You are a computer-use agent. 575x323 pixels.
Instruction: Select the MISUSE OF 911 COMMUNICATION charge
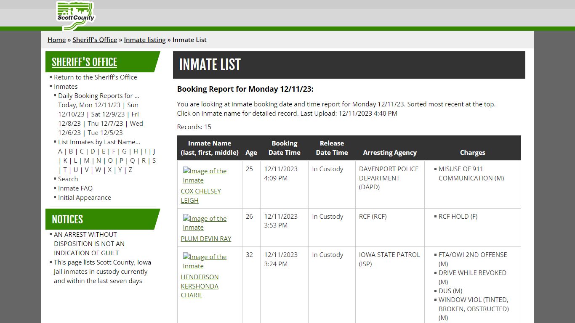[471, 173]
